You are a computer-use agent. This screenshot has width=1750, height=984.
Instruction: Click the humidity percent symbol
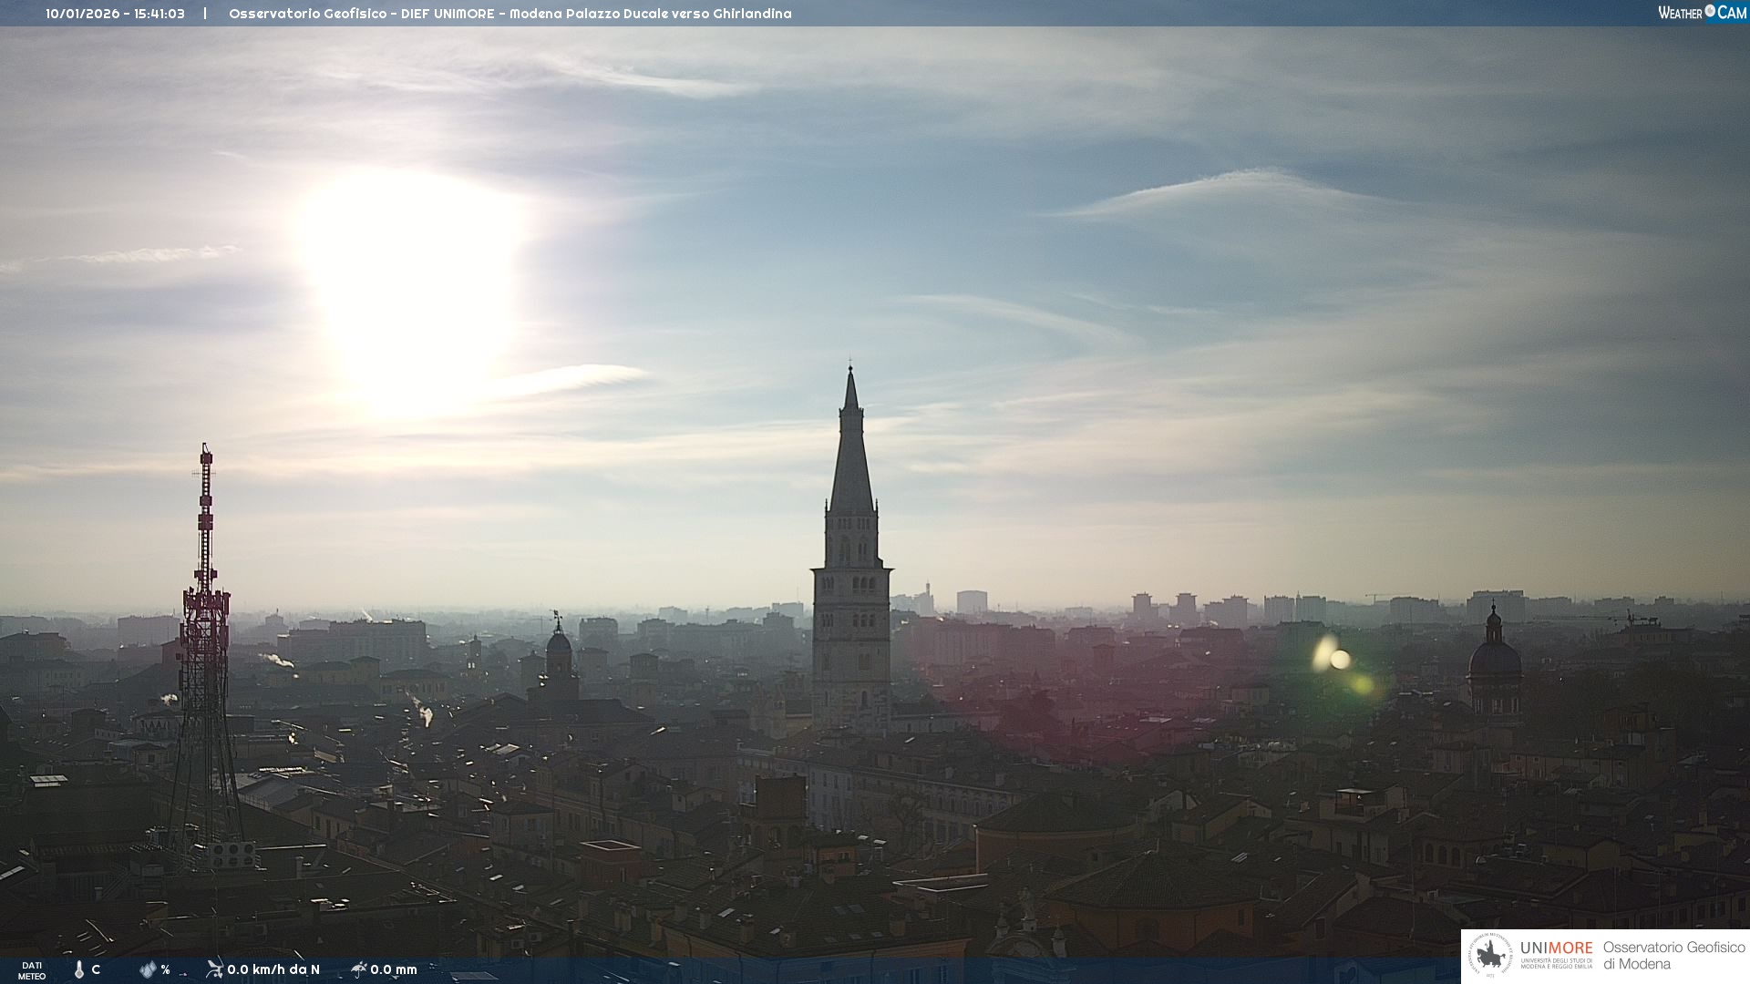(165, 969)
